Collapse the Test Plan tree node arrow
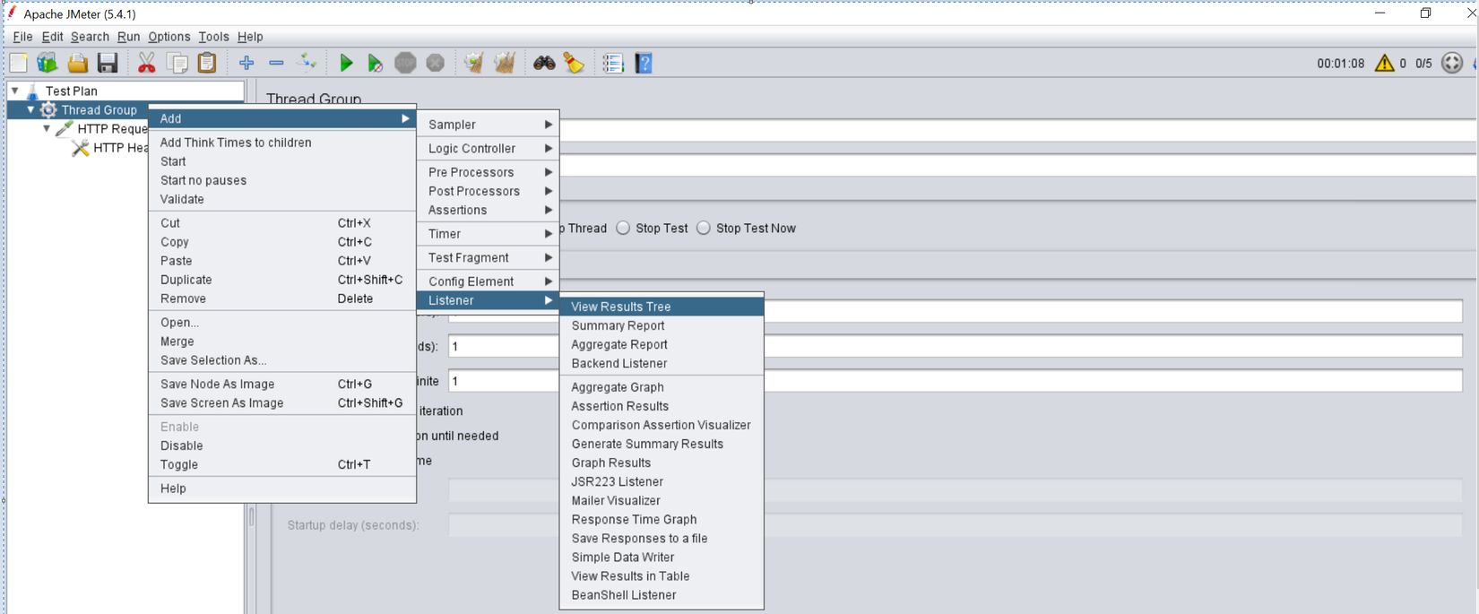The height and width of the screenshot is (614, 1479). 15,91
